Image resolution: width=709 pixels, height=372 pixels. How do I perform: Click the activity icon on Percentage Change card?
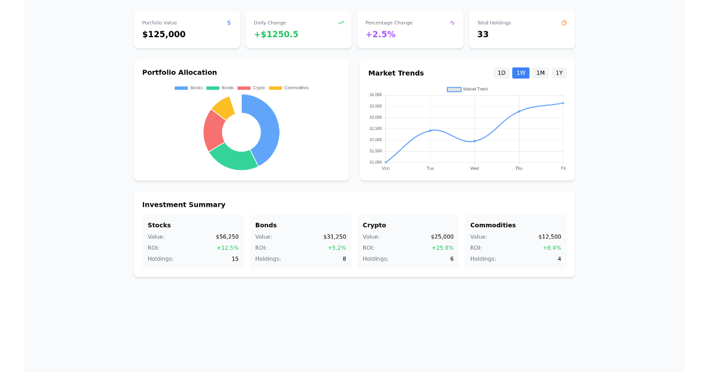coord(452,22)
